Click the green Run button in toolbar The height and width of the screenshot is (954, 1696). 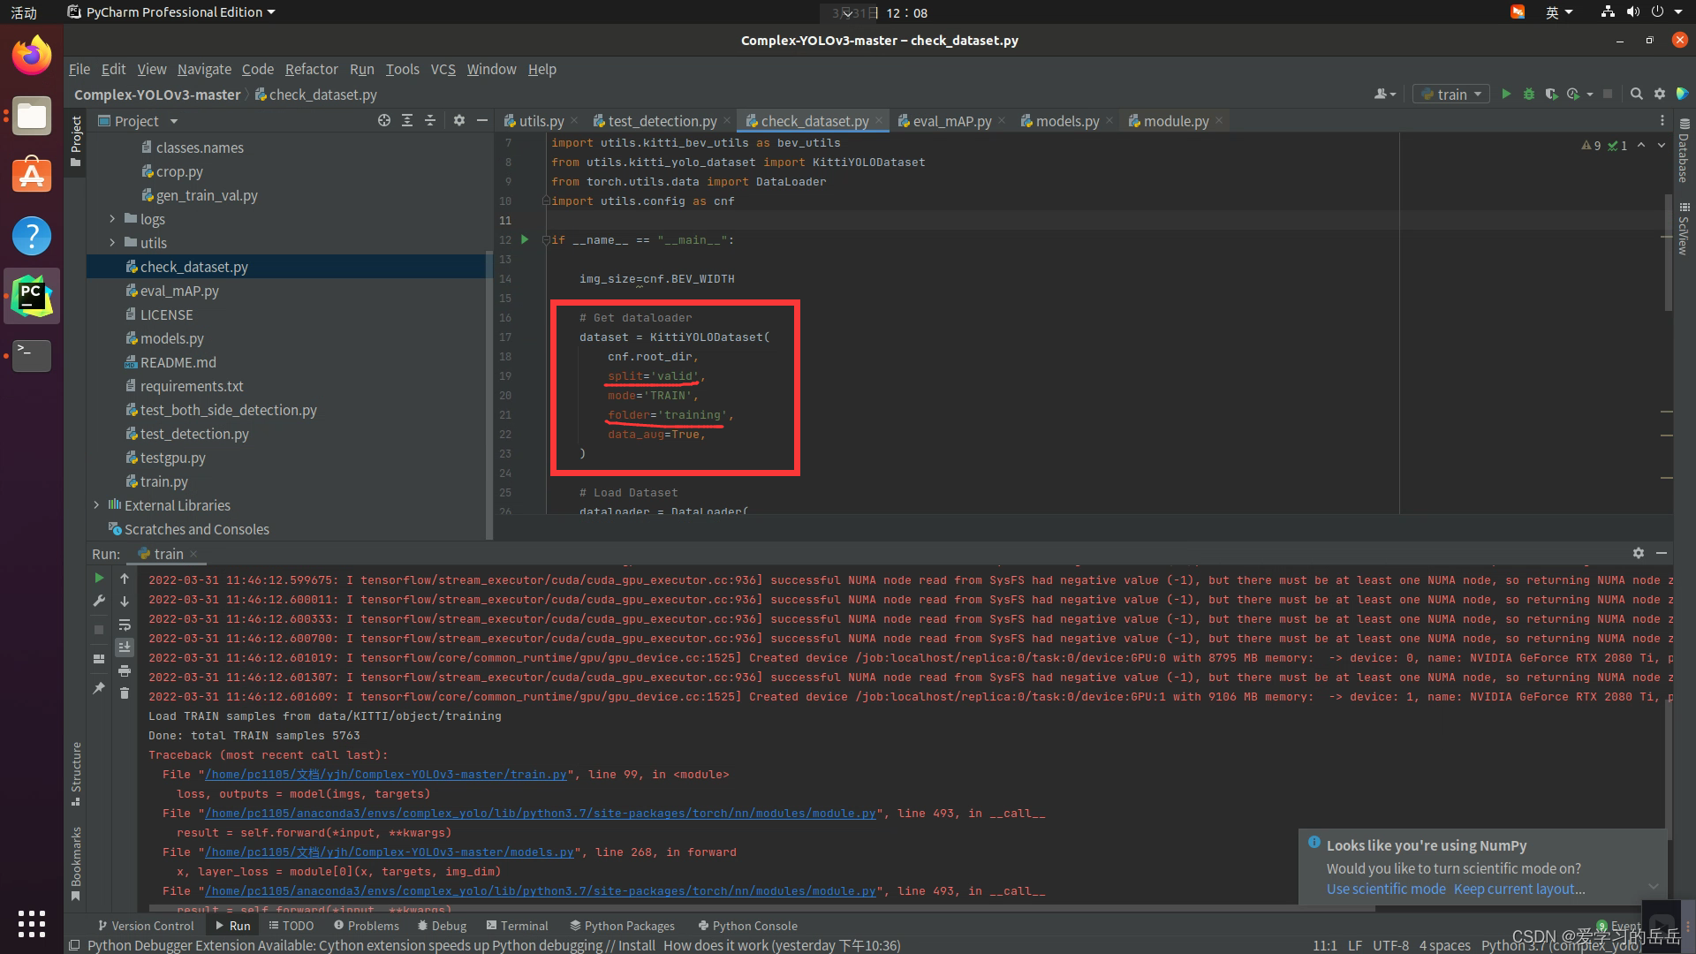1506,94
